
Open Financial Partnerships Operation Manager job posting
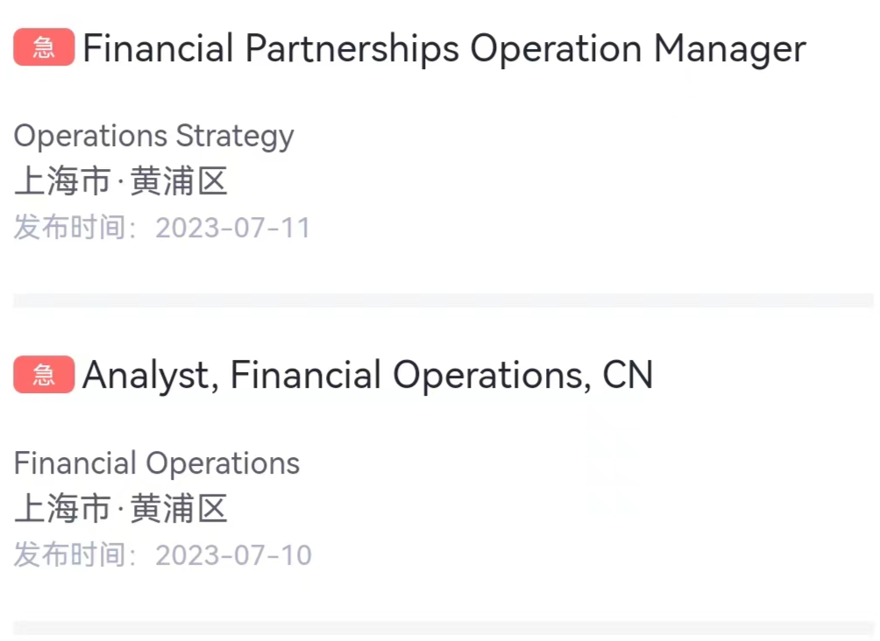(x=444, y=49)
